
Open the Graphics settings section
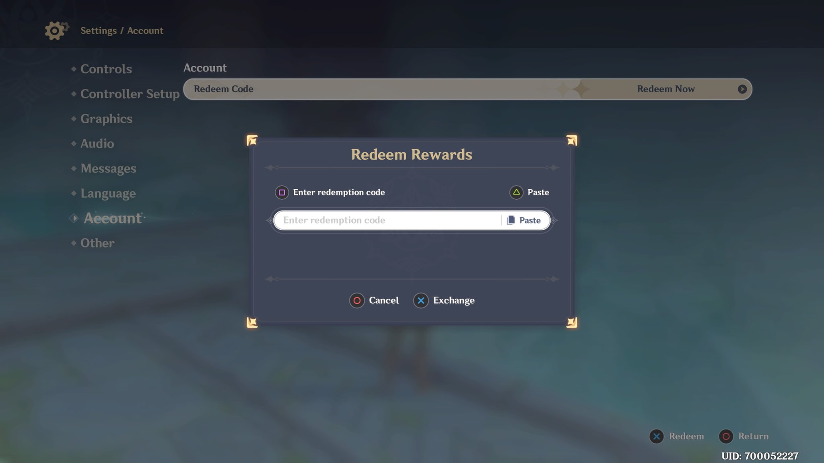click(106, 119)
